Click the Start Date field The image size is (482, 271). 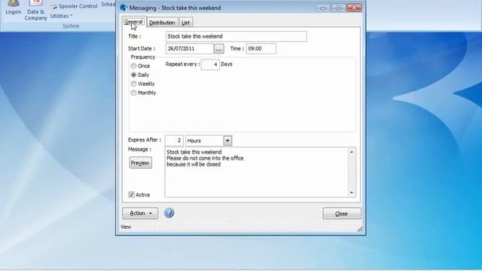click(190, 48)
